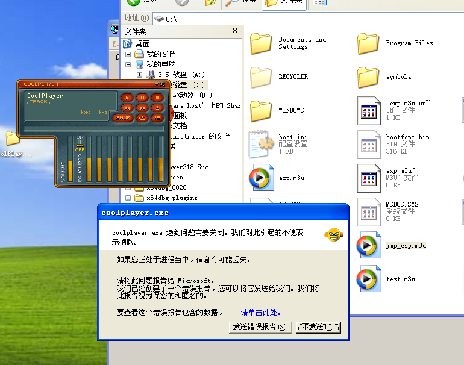Viewport: 464px width, 365px height.
Task: Expand the 3.5 软盘 (A:) node
Action: (x=139, y=75)
